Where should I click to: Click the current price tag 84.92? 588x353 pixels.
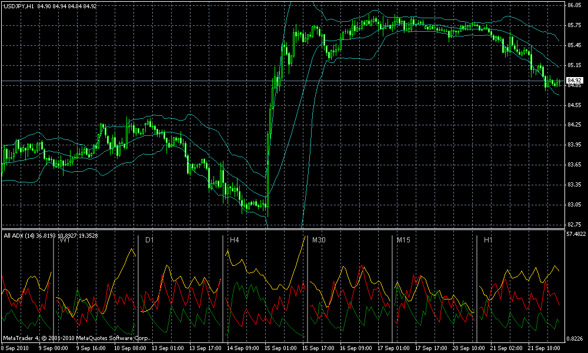pos(574,80)
